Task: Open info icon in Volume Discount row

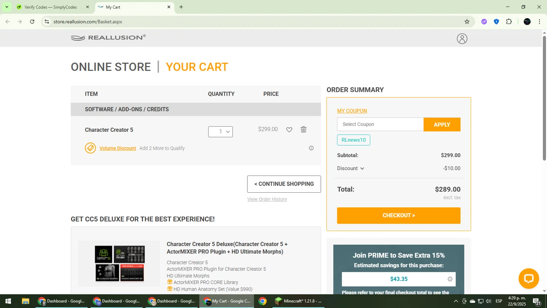Action: 311,148
